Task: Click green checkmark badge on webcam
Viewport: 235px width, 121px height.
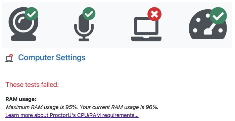Action: 32,14
